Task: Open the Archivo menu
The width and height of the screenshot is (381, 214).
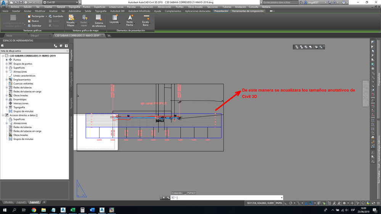Action: 15,7
